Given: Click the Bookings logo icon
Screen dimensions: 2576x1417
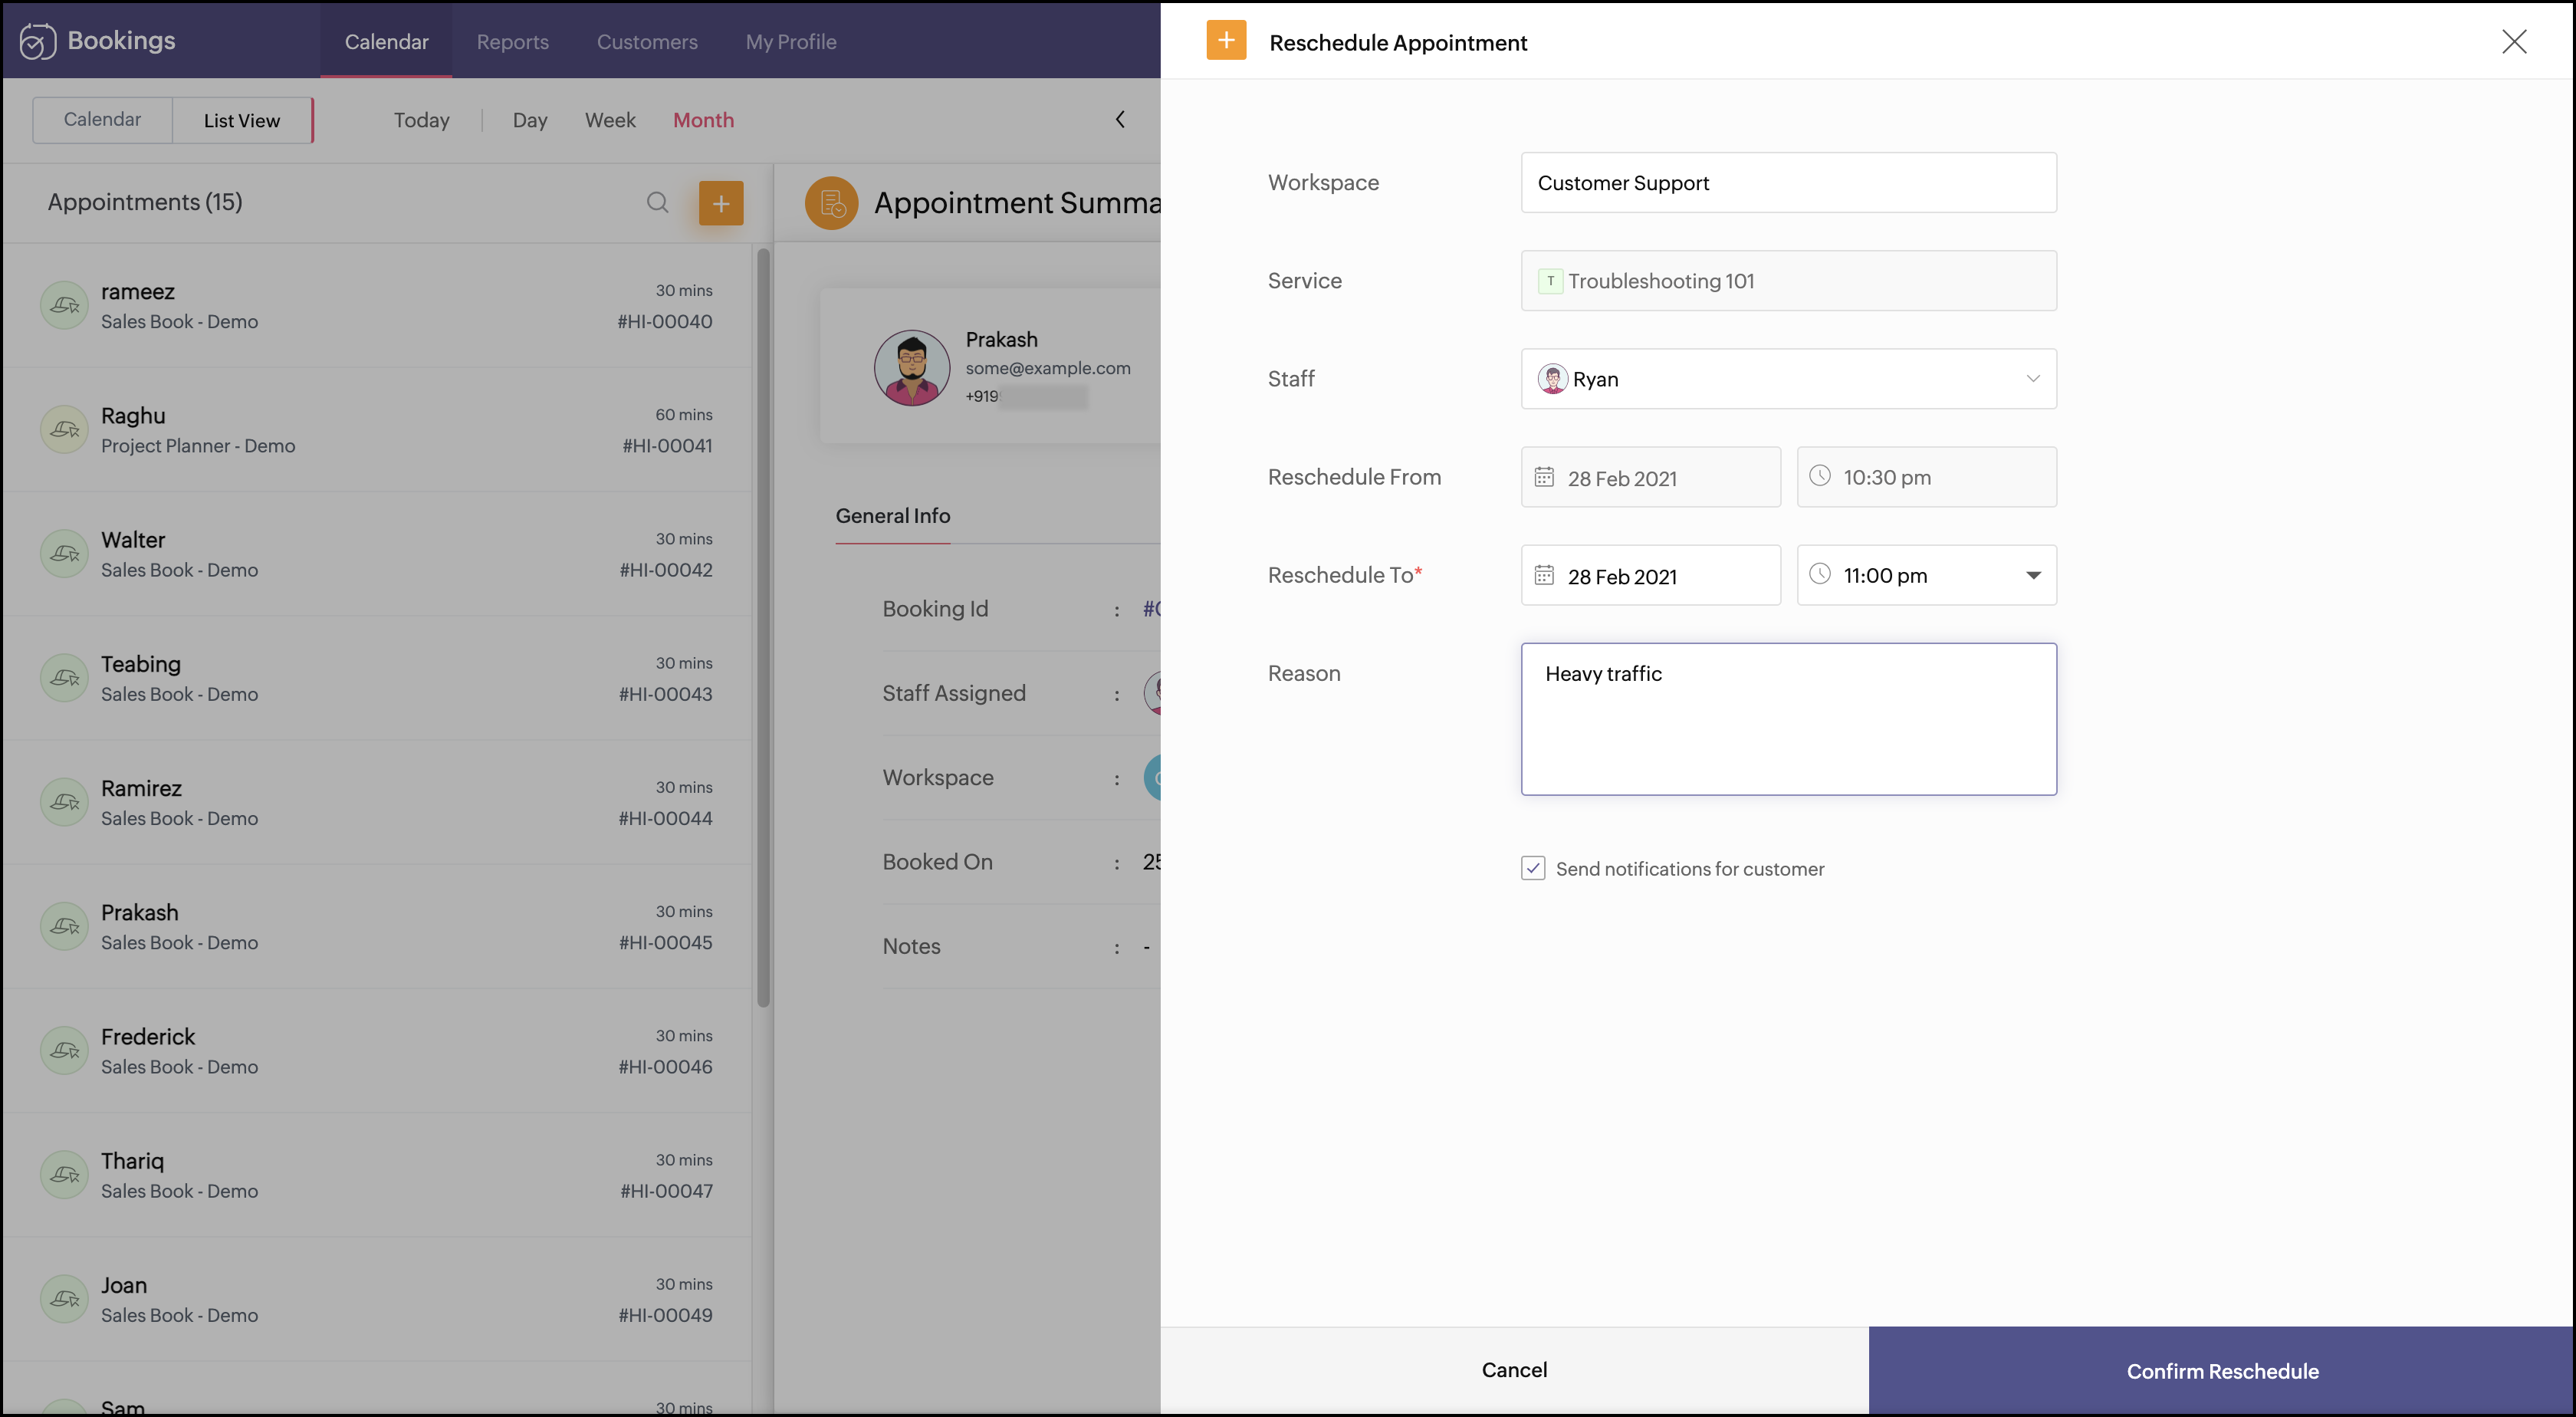Looking at the screenshot, I should pyautogui.click(x=38, y=41).
